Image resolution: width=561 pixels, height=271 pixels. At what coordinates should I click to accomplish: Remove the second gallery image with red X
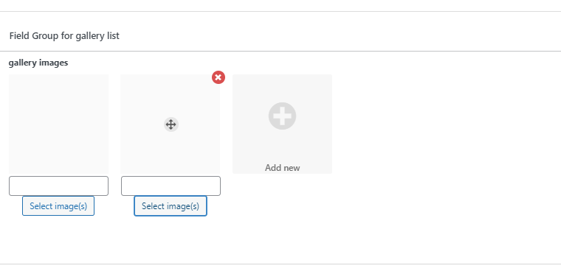pos(218,77)
